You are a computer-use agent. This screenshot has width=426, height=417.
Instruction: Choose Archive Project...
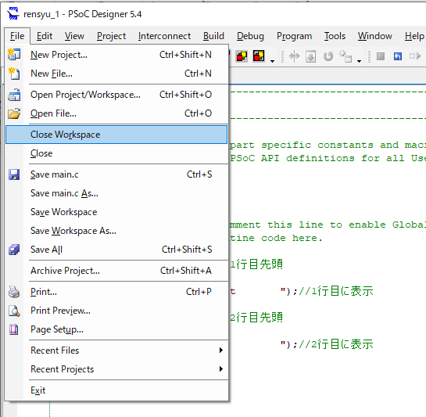click(x=116, y=271)
